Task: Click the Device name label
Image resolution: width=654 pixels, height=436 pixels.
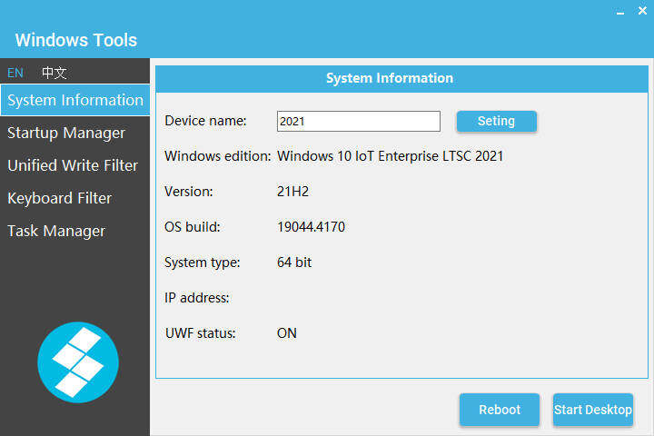Action: coord(205,121)
